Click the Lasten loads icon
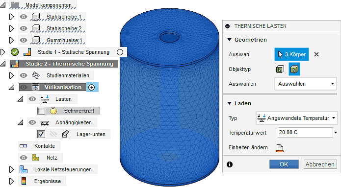Viewport: 341px width, 187px height. click(45, 99)
